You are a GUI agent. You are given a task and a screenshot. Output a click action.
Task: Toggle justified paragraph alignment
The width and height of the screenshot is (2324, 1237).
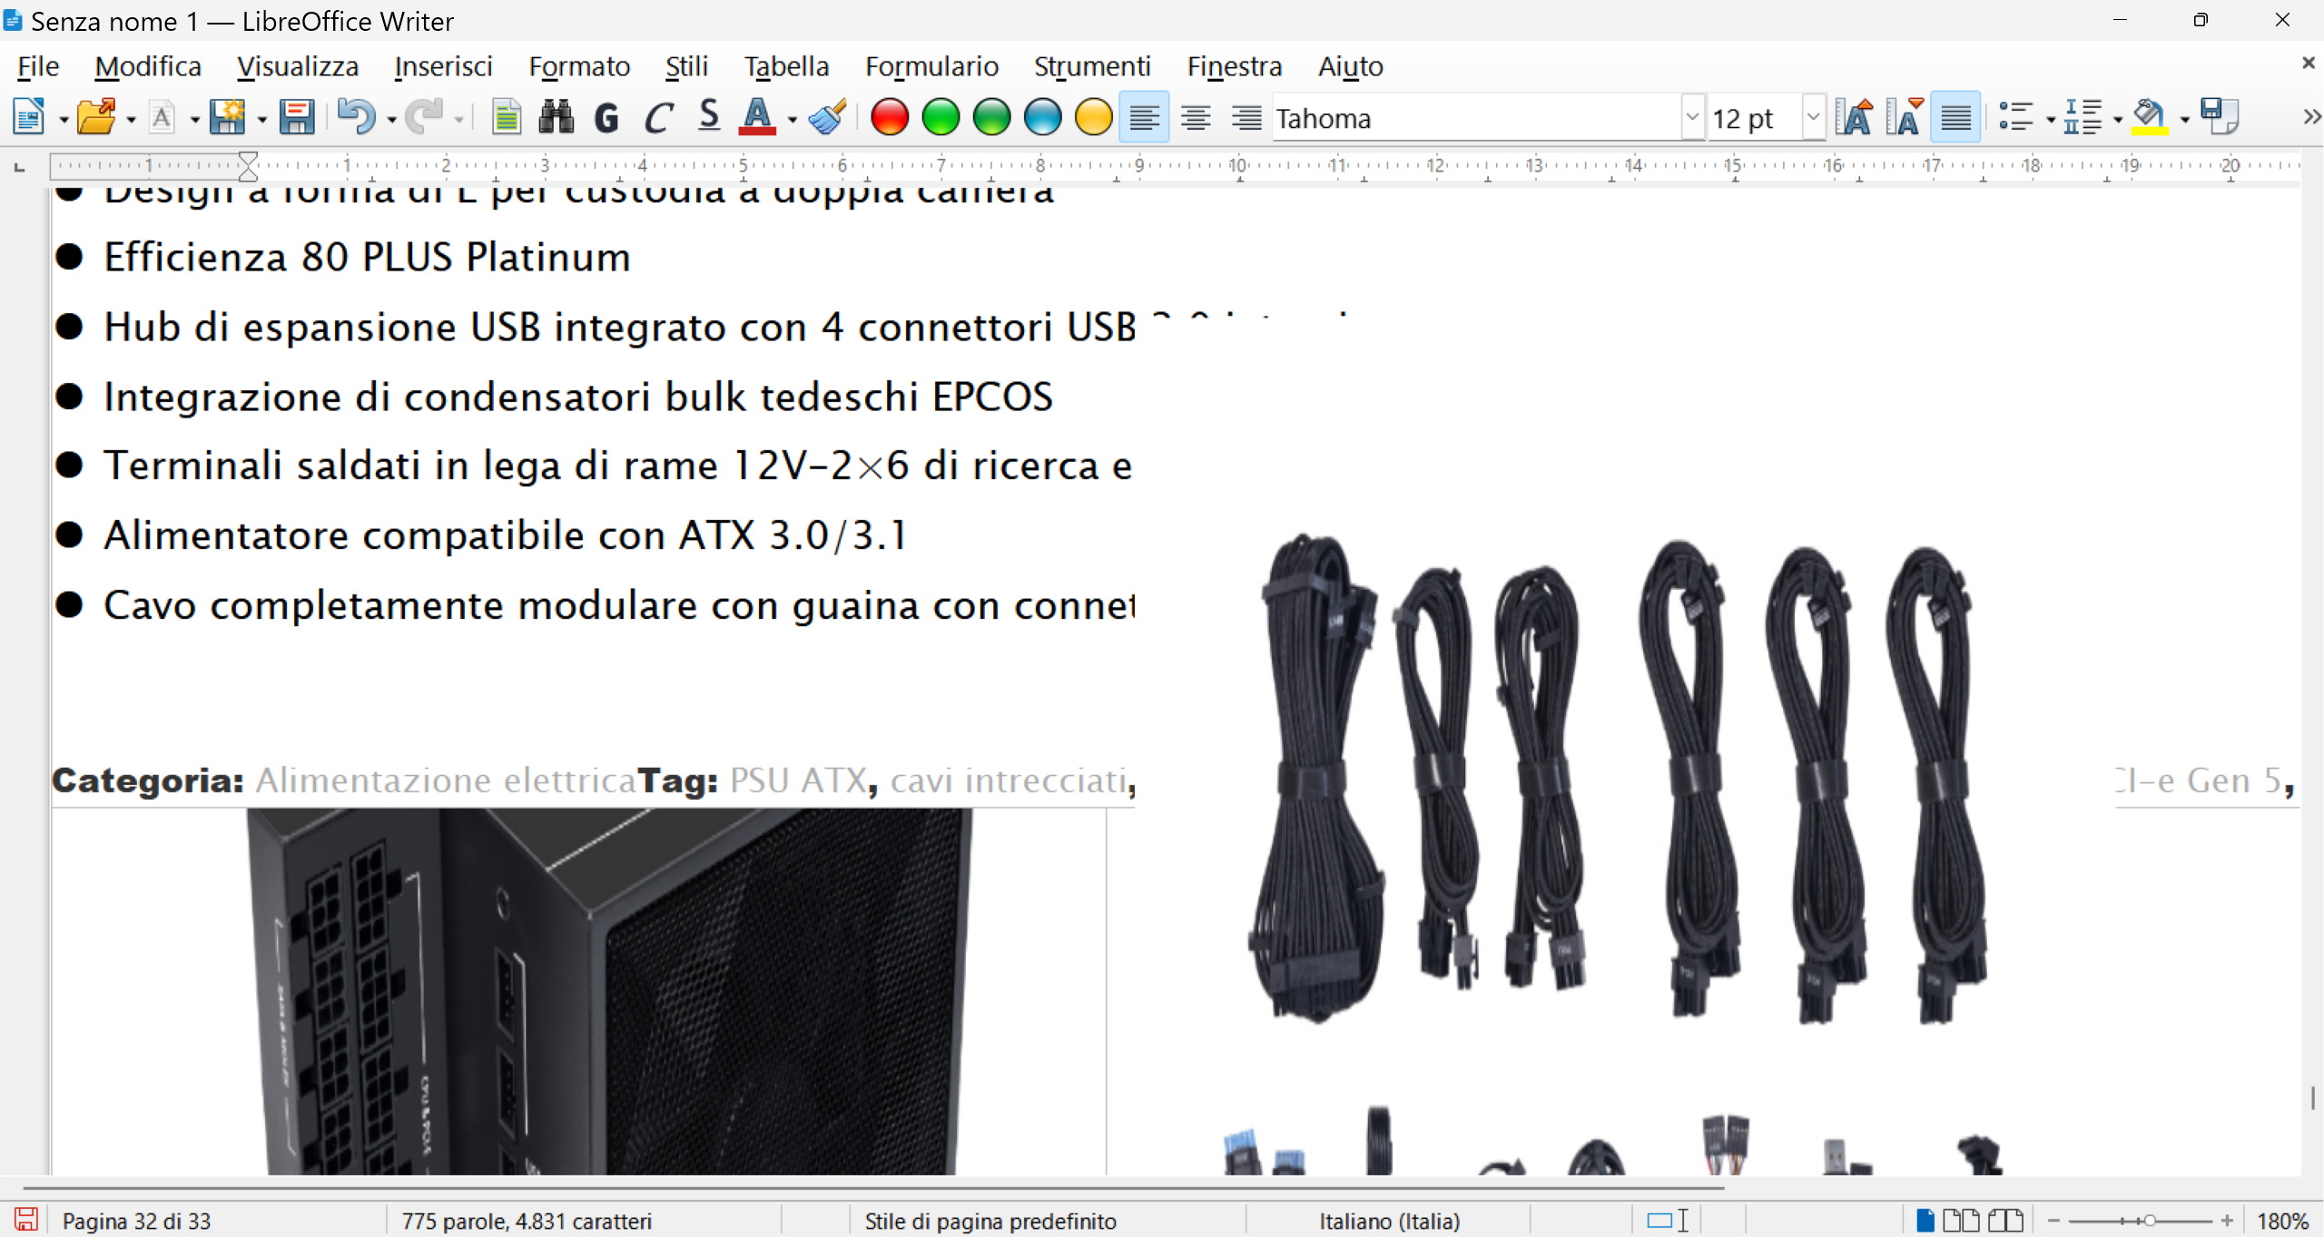click(x=1955, y=117)
